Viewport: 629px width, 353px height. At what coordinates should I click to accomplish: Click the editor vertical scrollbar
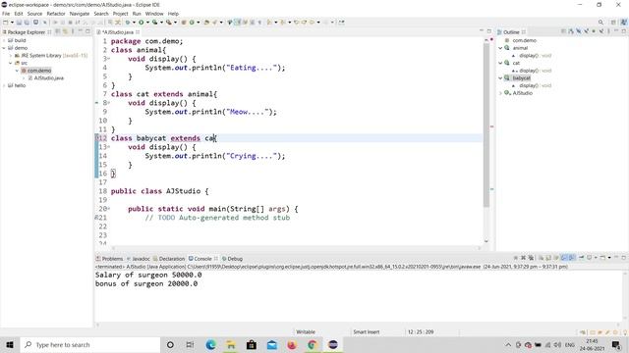(x=486, y=125)
